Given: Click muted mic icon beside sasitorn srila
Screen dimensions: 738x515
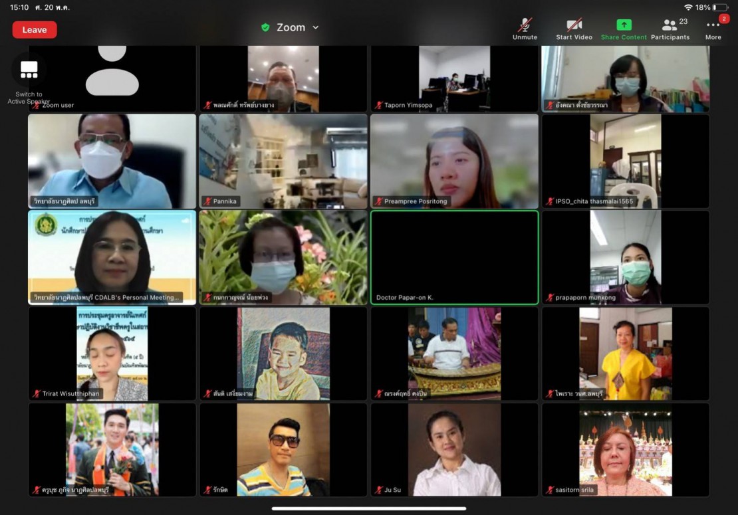Looking at the screenshot, I should point(550,490).
